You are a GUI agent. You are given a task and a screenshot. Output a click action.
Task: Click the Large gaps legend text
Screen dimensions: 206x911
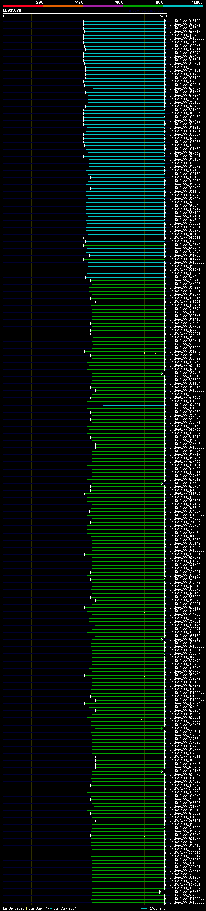click(40, 909)
